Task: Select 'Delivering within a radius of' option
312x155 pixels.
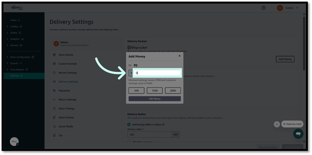Action: click(129, 125)
